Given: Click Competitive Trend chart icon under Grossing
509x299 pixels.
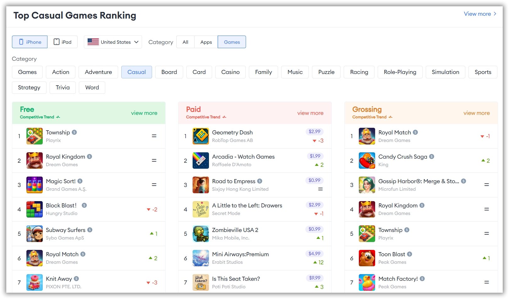Looking at the screenshot, I should pos(391,117).
